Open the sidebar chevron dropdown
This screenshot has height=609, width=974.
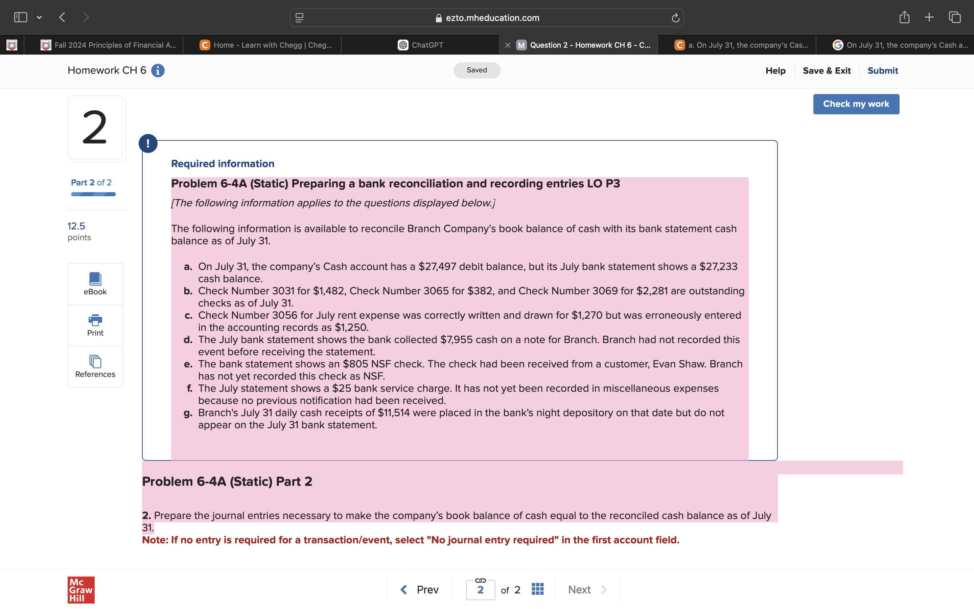pyautogui.click(x=40, y=17)
